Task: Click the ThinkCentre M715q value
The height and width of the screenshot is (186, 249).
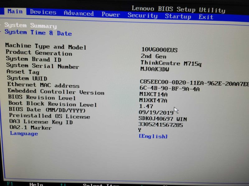Action: [171, 63]
